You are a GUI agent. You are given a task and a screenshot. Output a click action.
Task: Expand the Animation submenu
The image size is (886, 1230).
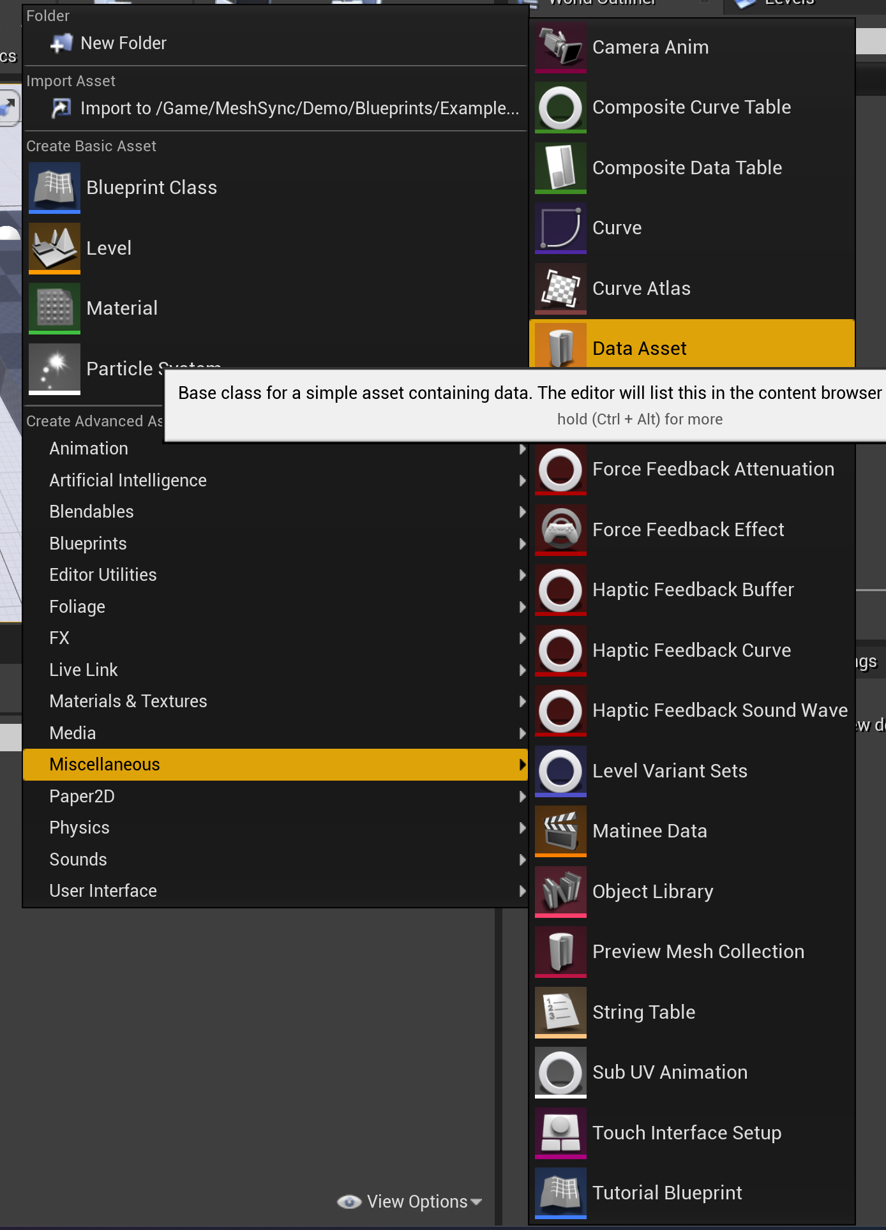click(522, 449)
